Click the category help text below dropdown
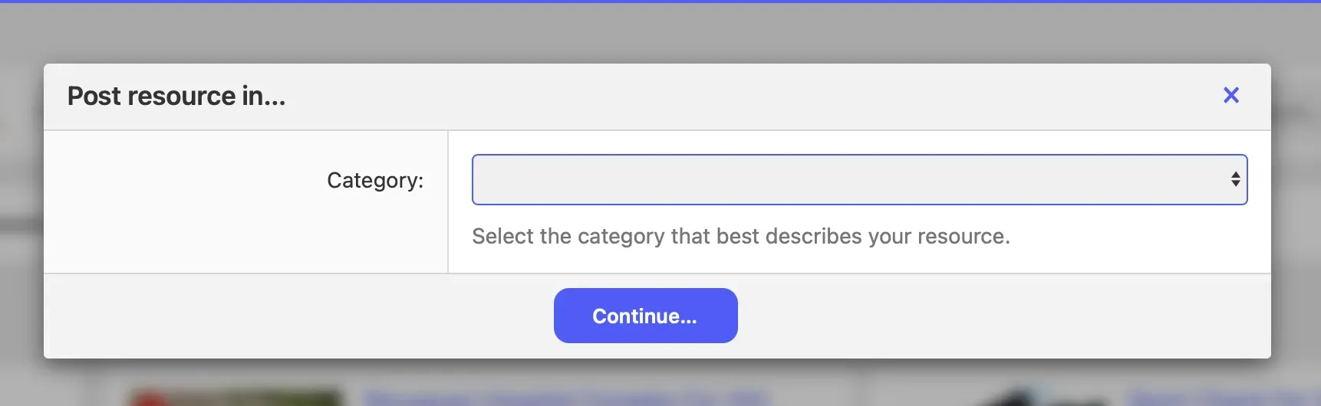Screen dimensions: 1321x406 [x=740, y=237]
